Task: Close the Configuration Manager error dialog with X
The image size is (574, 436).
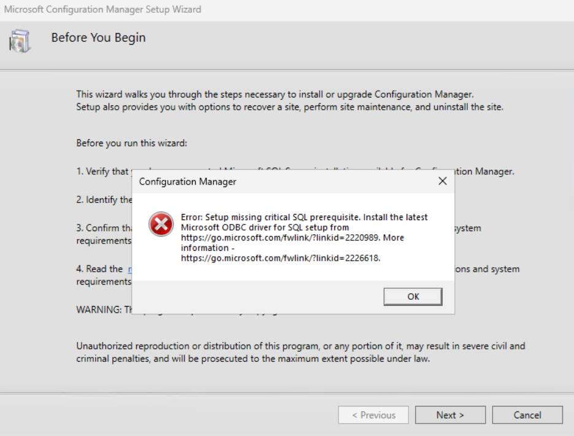Action: click(442, 182)
